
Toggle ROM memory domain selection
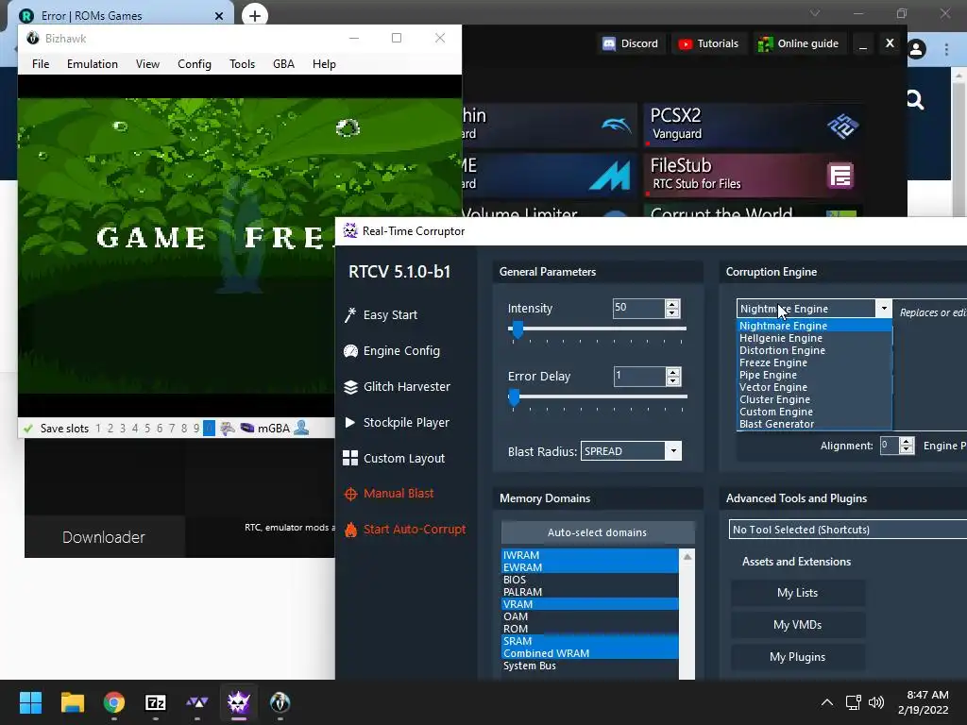tap(590, 629)
